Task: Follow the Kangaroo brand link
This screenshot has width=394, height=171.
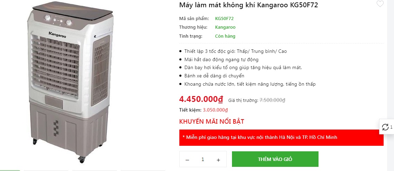Action: point(225,27)
